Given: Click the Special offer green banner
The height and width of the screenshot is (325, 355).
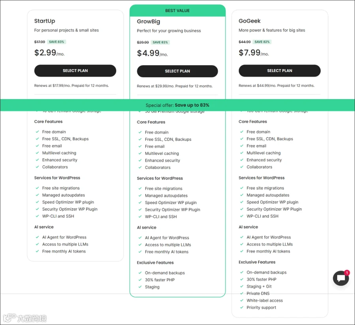Looking at the screenshot, I should [177, 105].
